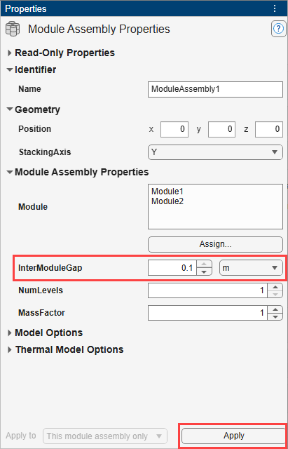Decrement MassFactor using down arrow
The width and height of the screenshot is (288, 449).
[275, 316]
